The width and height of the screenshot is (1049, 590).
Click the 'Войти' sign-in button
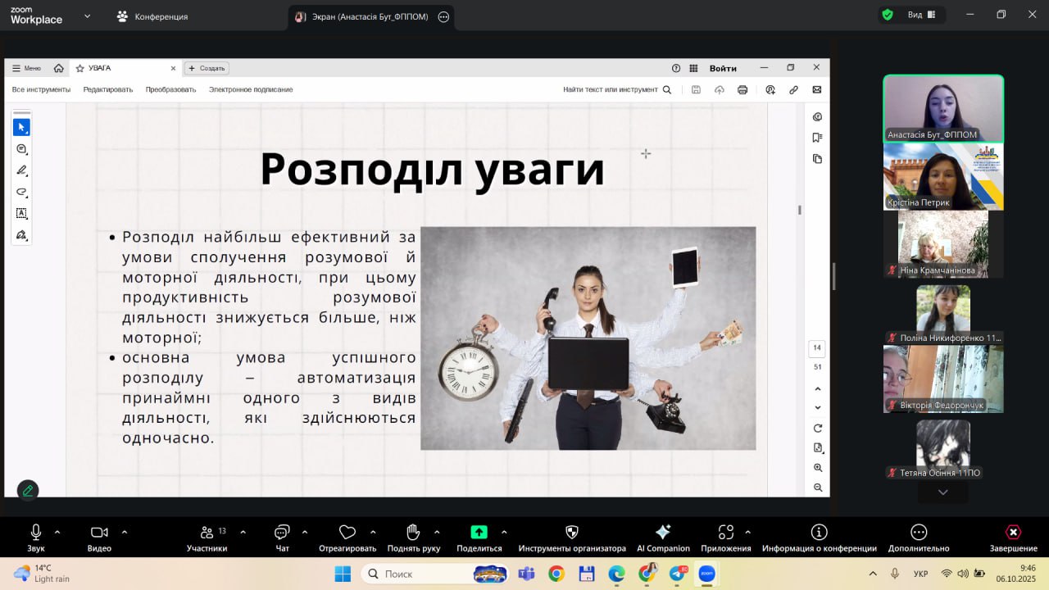(723, 68)
